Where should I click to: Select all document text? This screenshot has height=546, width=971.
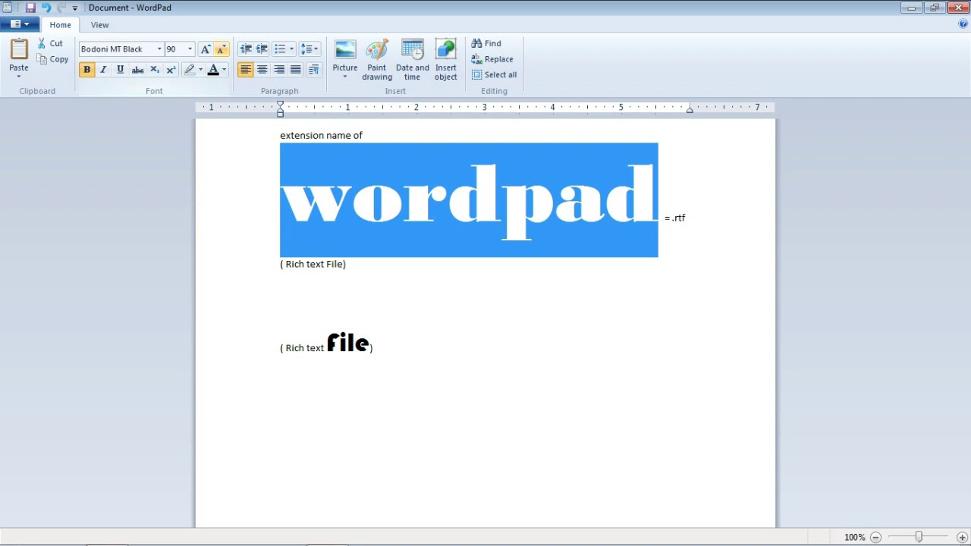(x=495, y=75)
